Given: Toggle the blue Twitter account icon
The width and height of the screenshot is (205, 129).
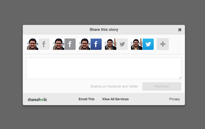Looking at the screenshot, I should [148, 44].
